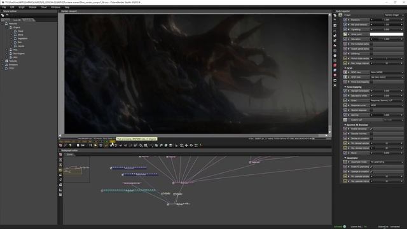The height and width of the screenshot is (229, 407).
Task: Click the top icon of Node inspector sidebar
Action: coord(335,15)
